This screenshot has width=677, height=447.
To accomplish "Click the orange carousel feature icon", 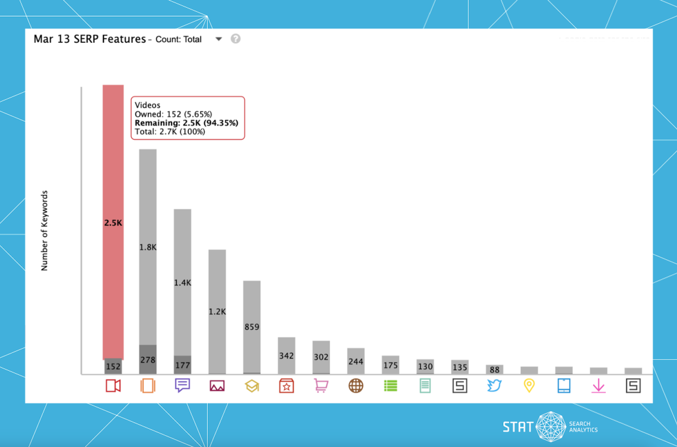I will pos(148,385).
